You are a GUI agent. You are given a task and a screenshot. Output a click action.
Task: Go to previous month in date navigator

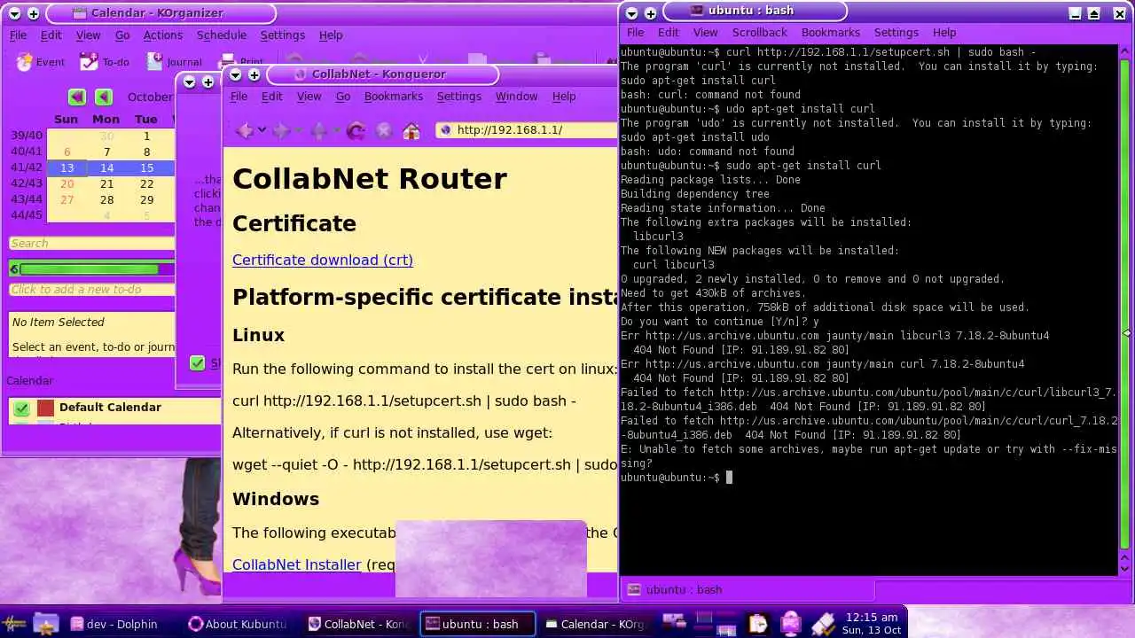104,97
